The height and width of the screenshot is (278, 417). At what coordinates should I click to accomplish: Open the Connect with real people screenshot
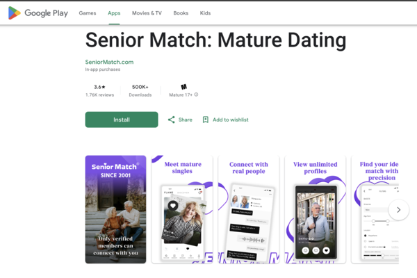tap(249, 209)
